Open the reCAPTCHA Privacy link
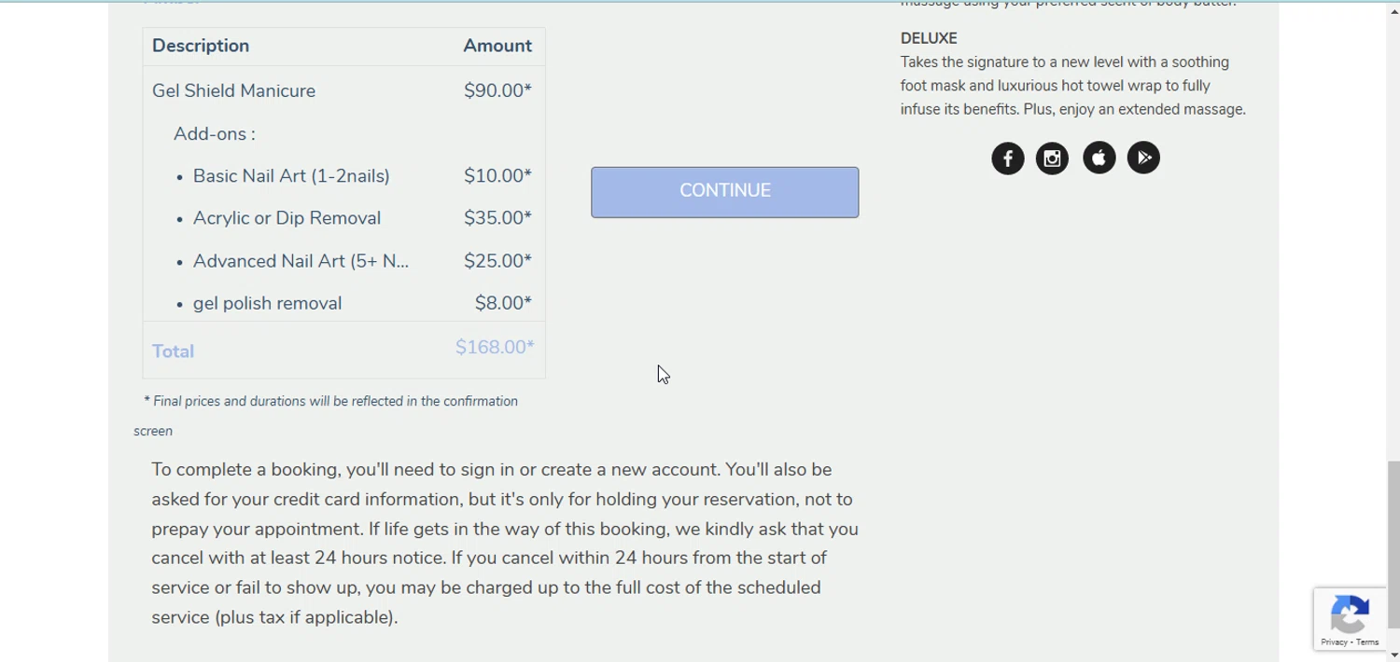 click(1334, 642)
